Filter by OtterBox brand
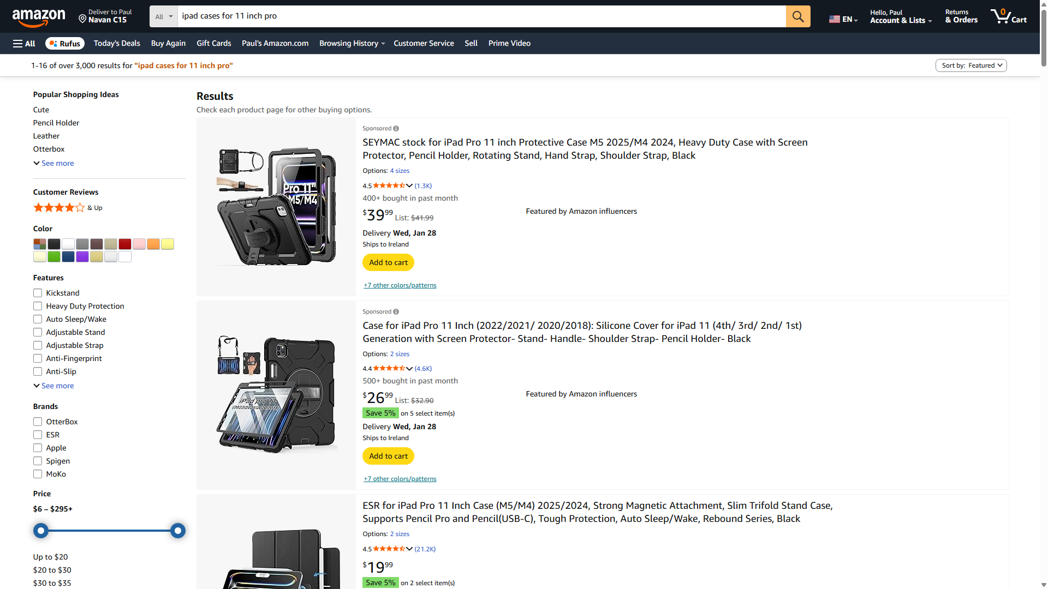This screenshot has height=589, width=1048. (38, 422)
